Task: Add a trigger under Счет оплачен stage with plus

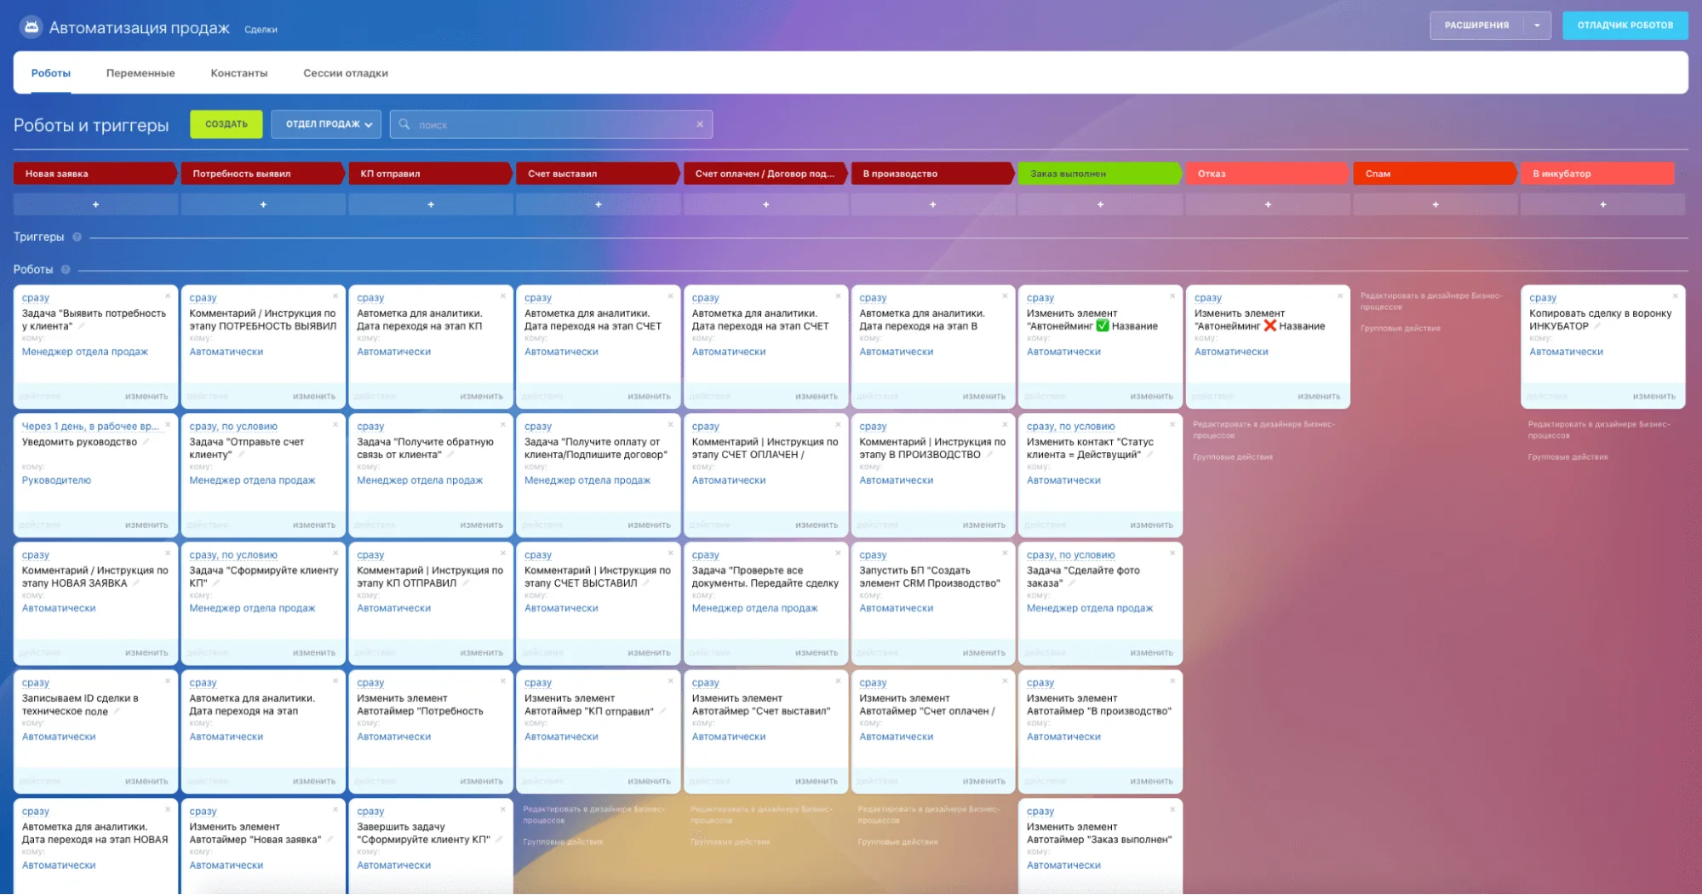Action: coord(766,204)
